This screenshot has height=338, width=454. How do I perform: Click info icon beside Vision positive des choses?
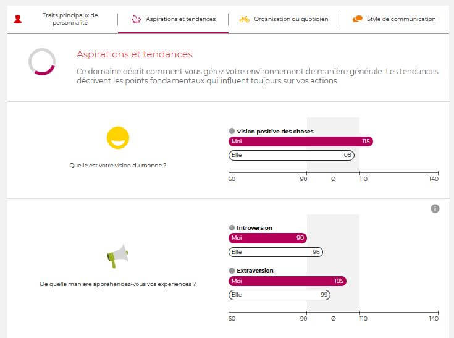click(232, 131)
